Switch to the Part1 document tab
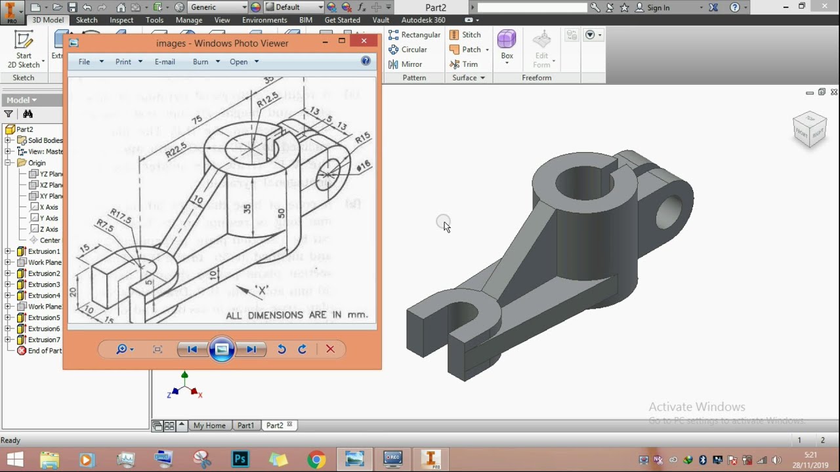The image size is (840, 472). point(245,425)
